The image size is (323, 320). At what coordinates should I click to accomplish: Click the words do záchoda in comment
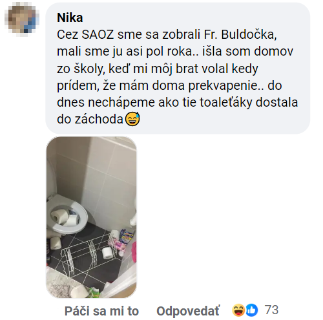click(90, 119)
